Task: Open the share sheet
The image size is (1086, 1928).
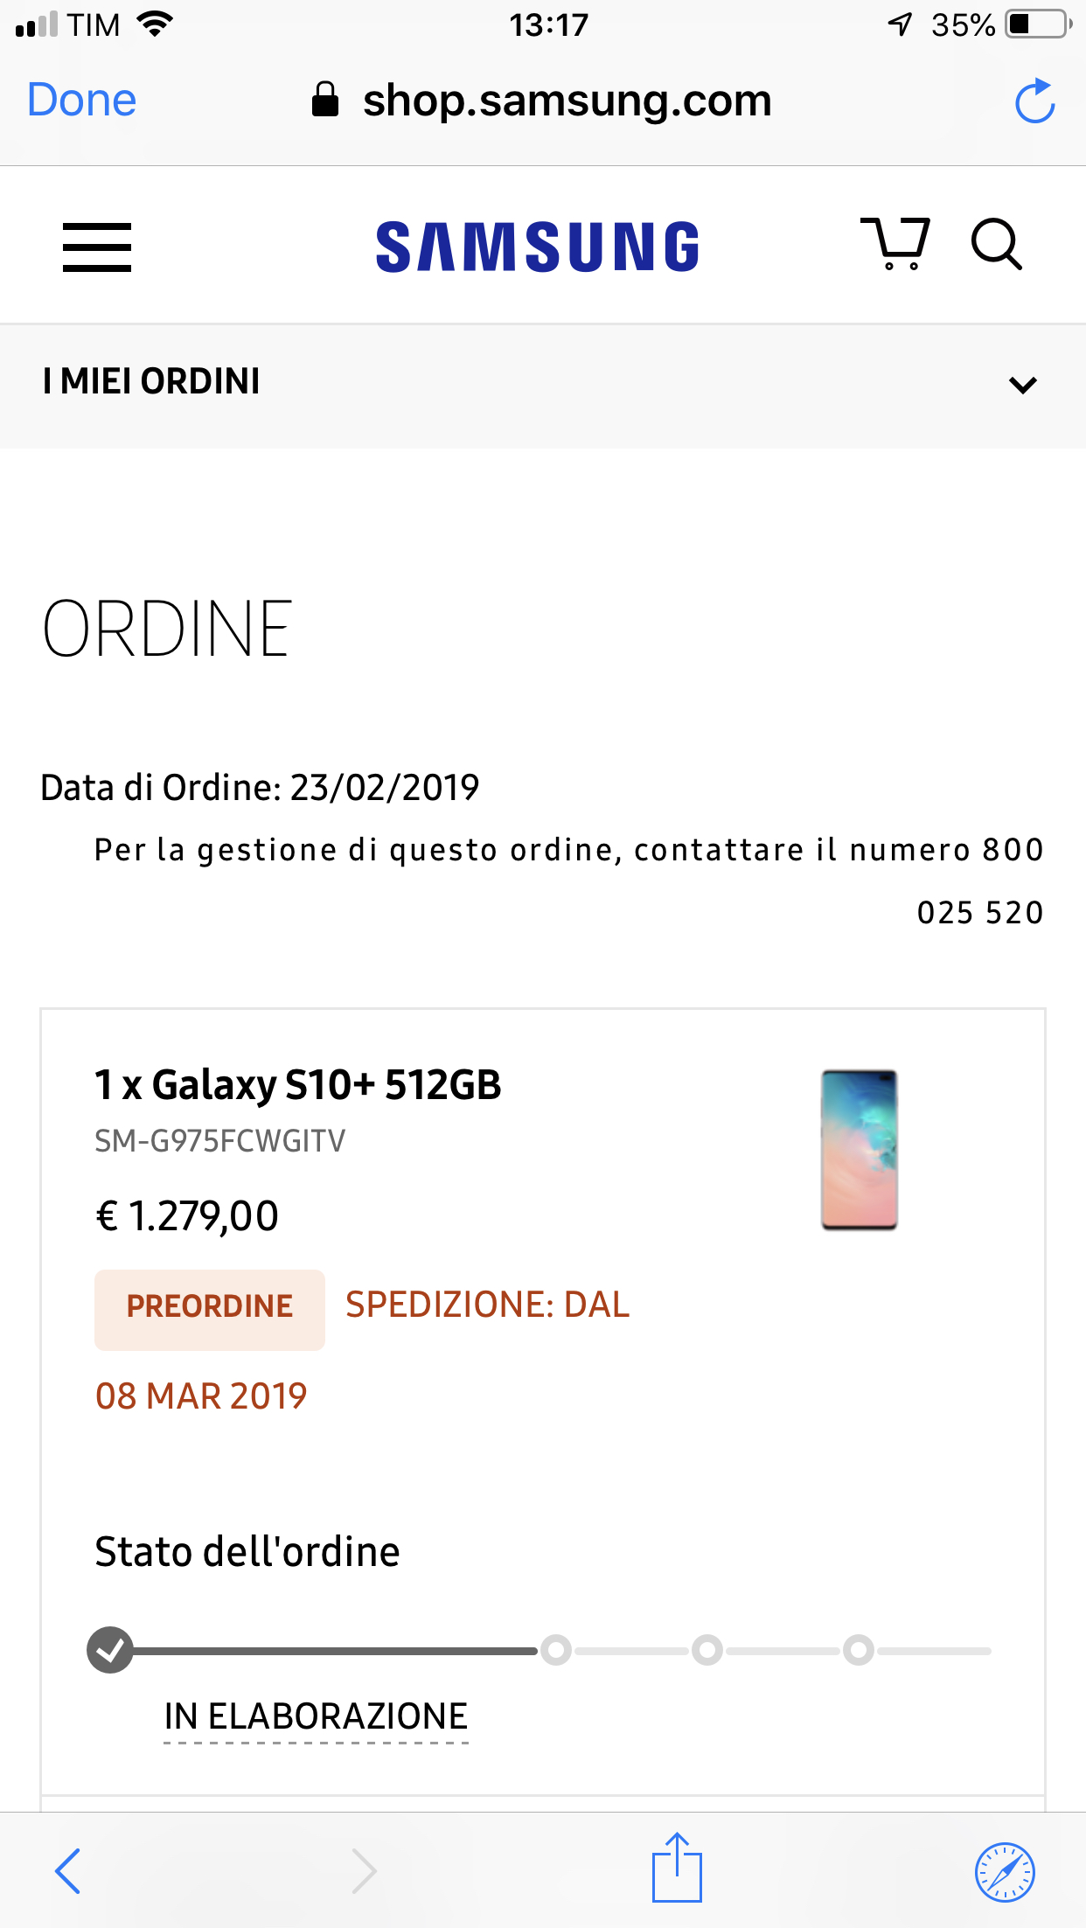Action: point(676,1869)
